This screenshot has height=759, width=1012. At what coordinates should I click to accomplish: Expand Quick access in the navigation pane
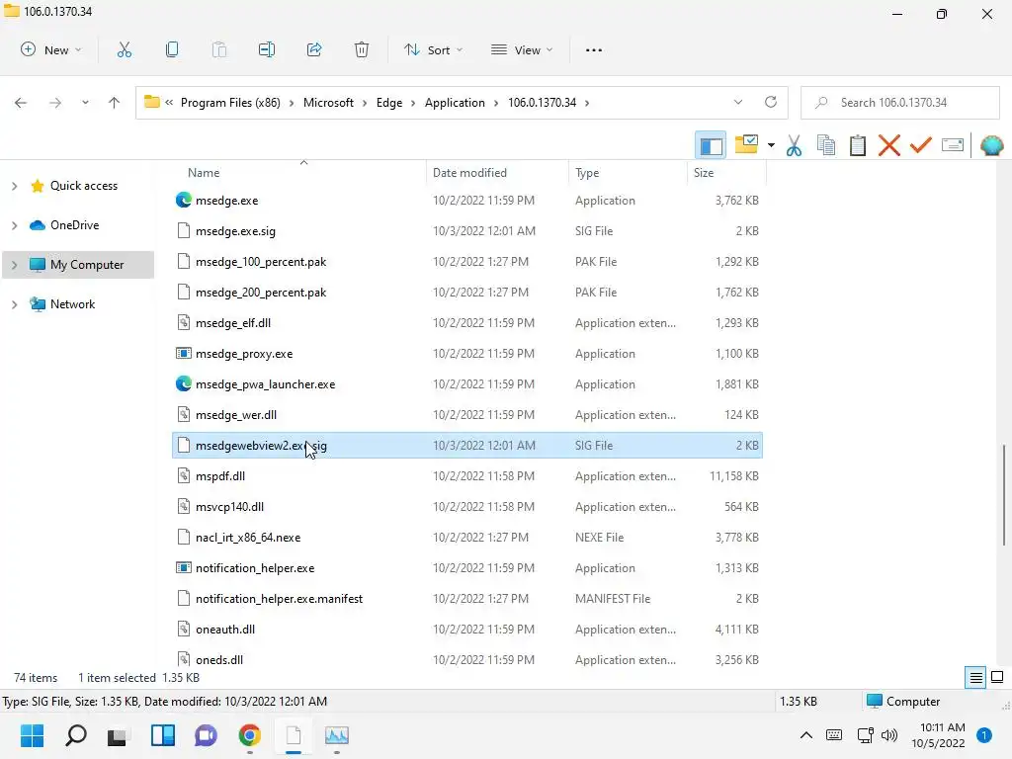14,186
